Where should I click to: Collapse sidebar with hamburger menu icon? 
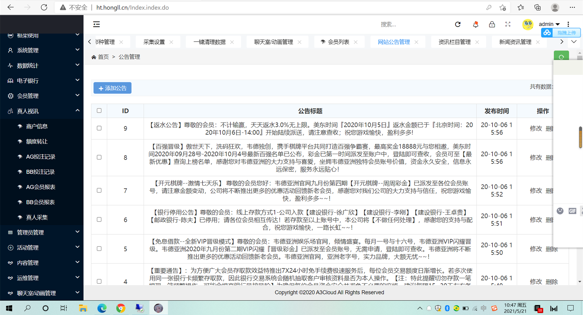point(96,24)
